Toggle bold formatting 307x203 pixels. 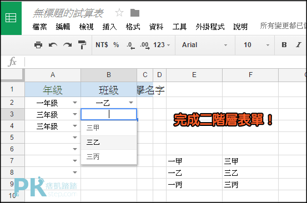pyautogui.click(x=284, y=45)
